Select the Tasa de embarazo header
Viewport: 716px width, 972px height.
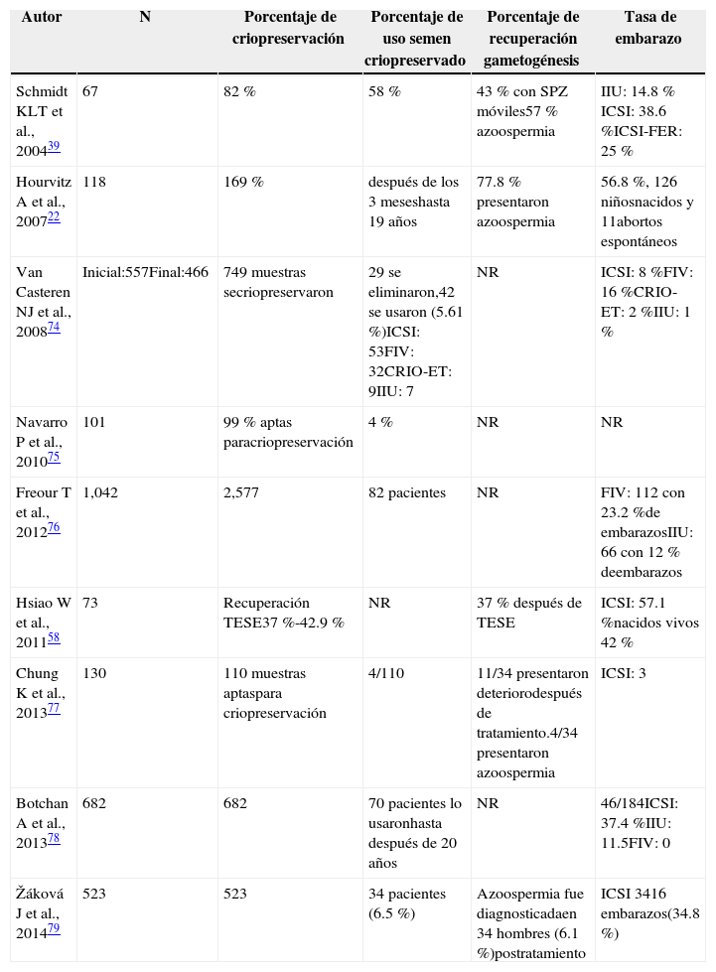pyautogui.click(x=652, y=29)
